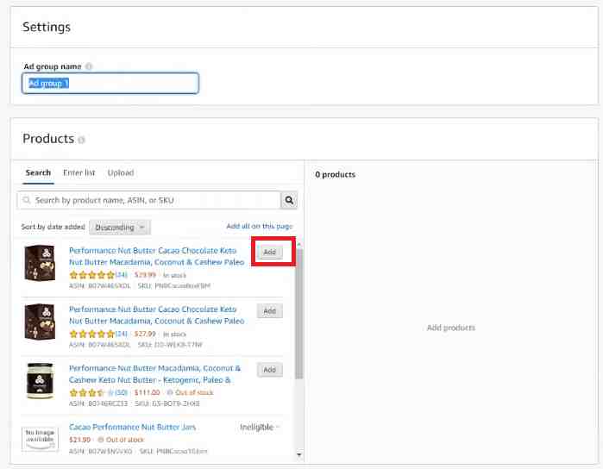Click the No image available thumbnail

click(40, 439)
